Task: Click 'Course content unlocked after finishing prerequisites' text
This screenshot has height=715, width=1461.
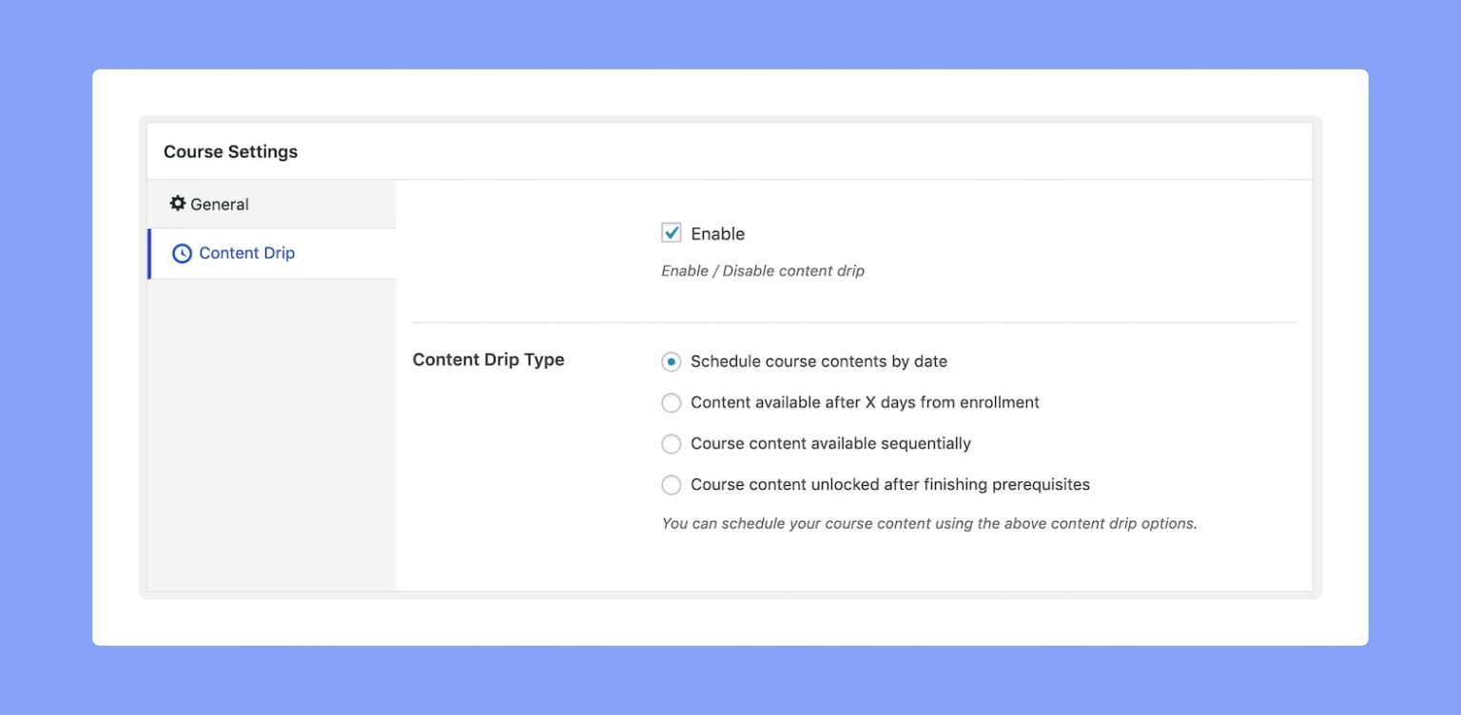Action: pyautogui.click(x=889, y=485)
